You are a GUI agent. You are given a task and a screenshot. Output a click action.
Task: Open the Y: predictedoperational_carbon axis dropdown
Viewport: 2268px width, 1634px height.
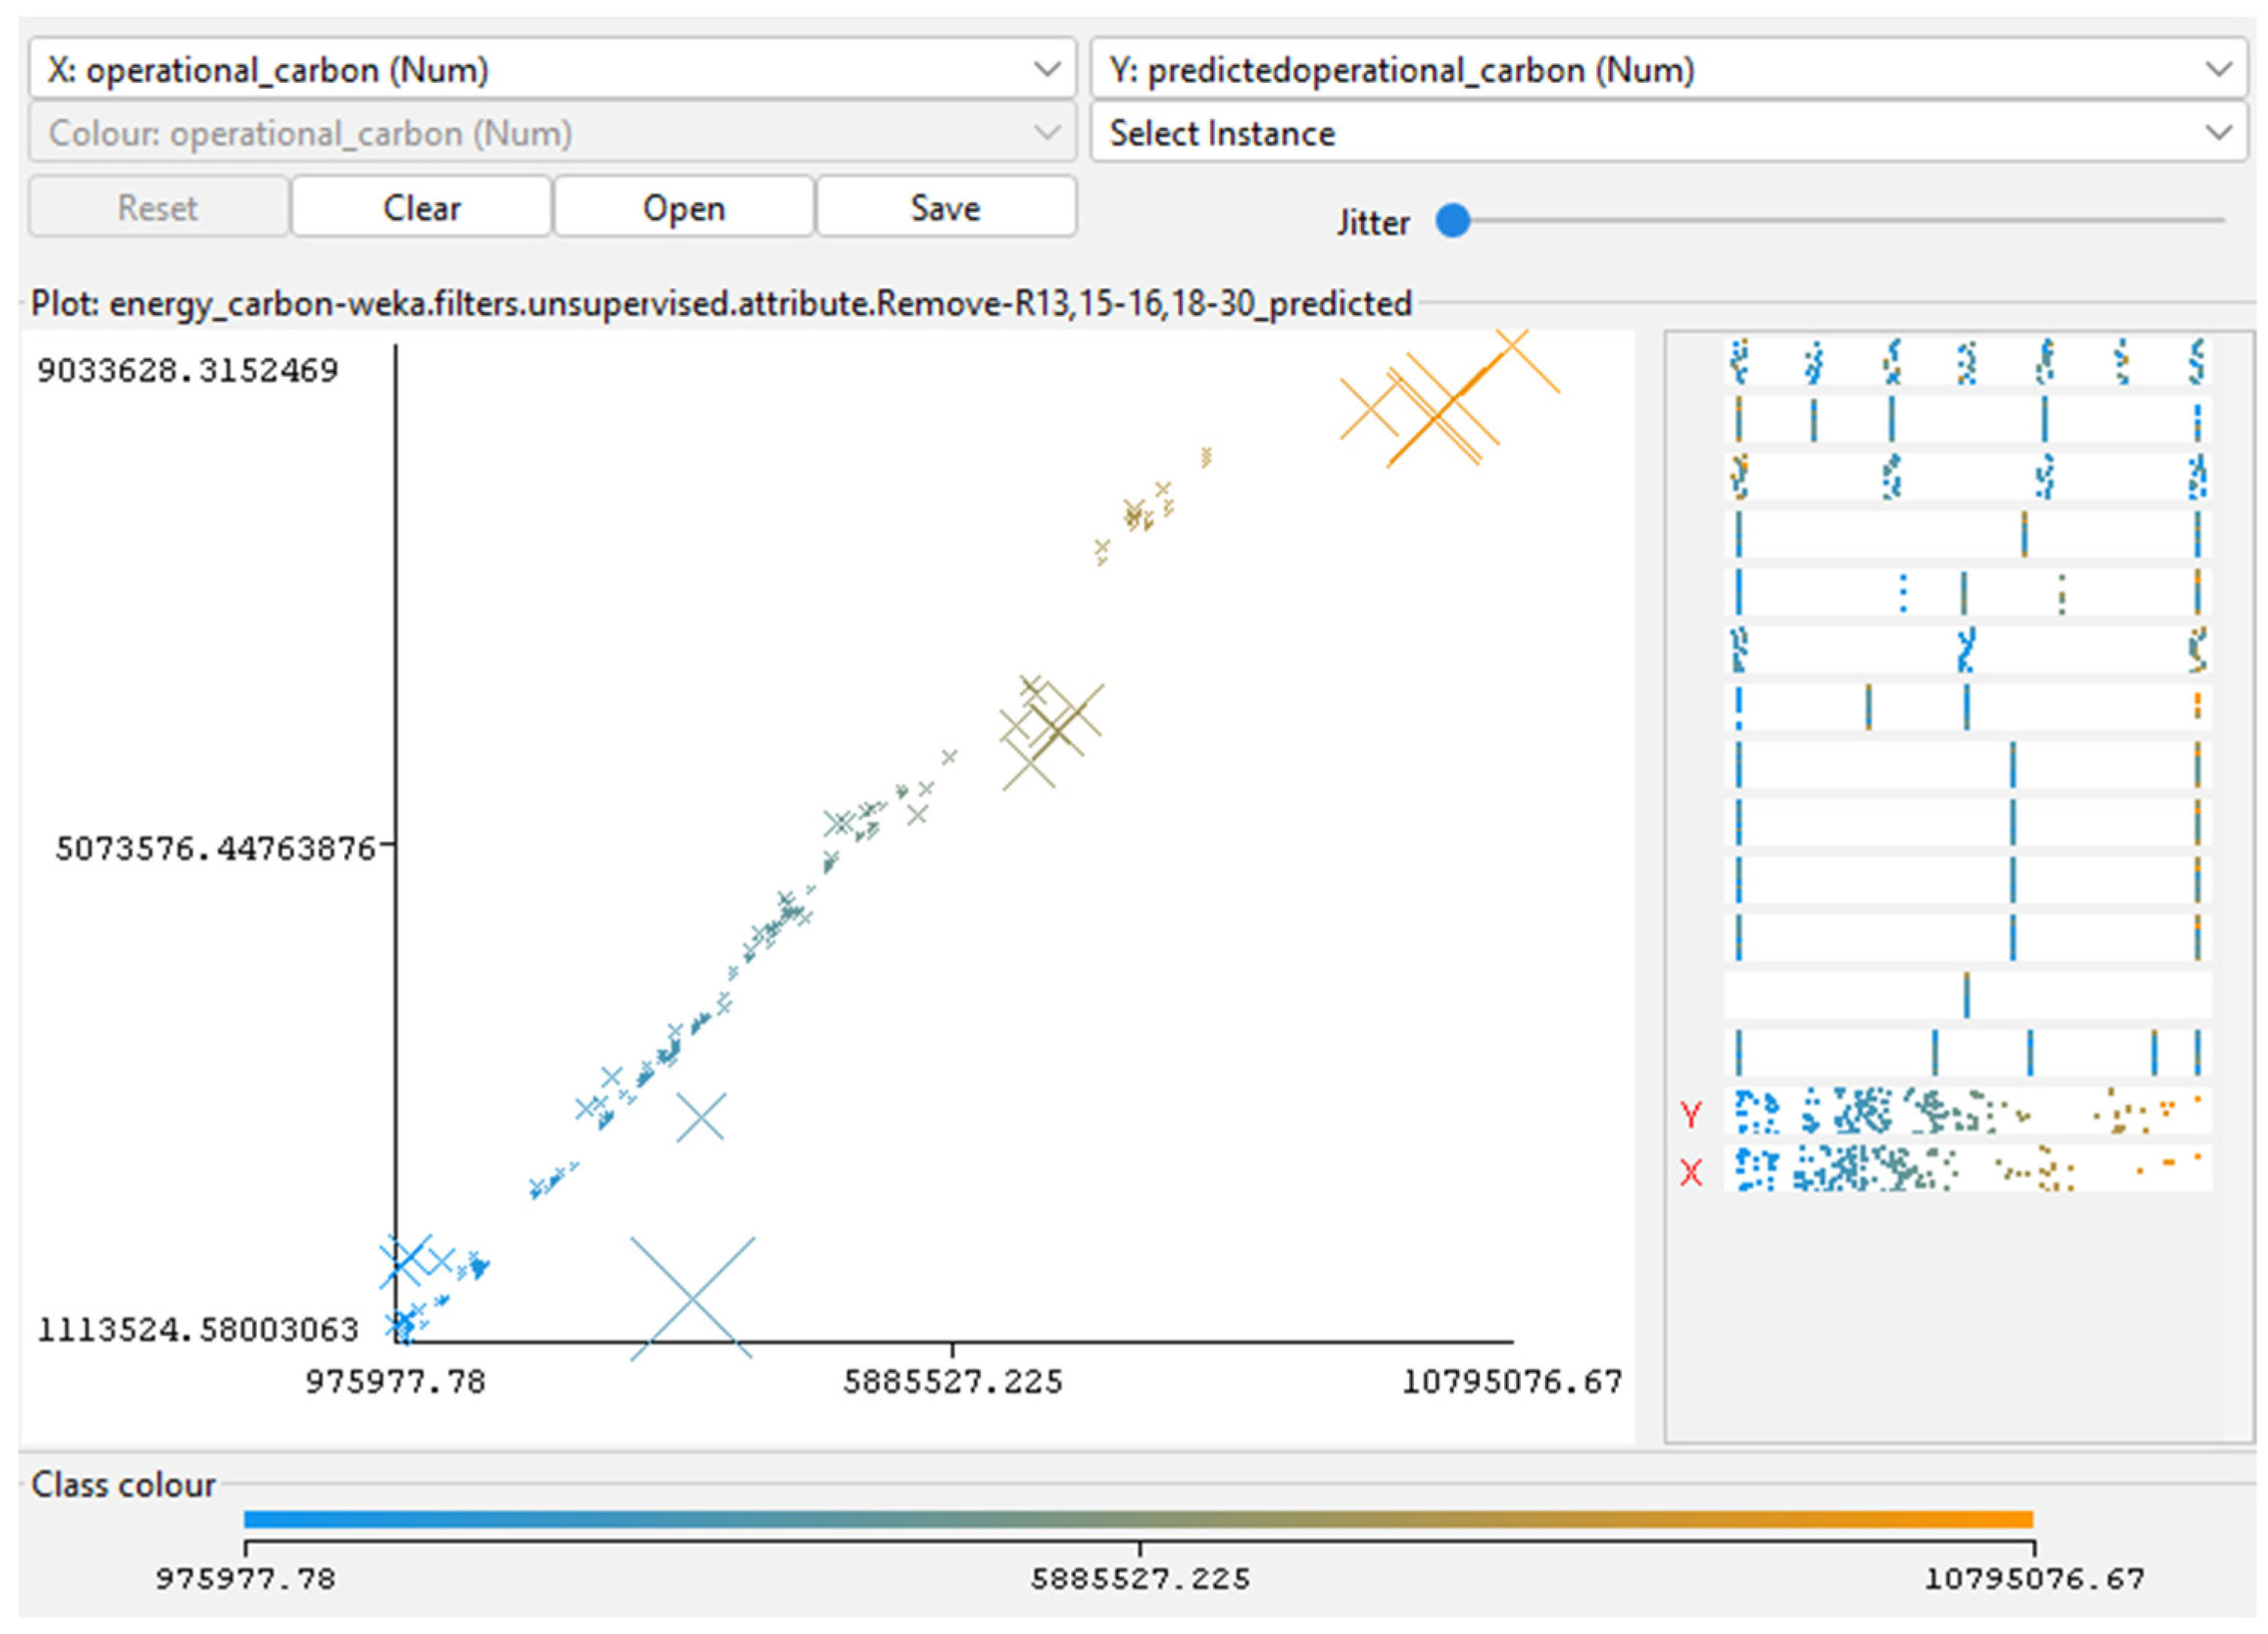click(x=1667, y=70)
